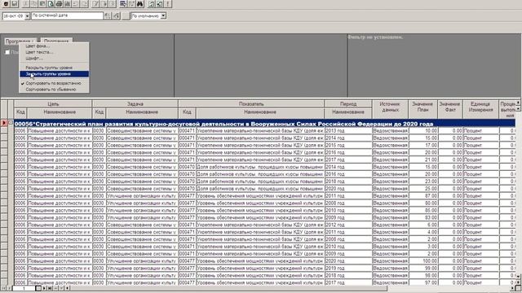The image size is (522, 293).
Task: Click the plan value cell 100.00
Action: click(x=423, y=260)
